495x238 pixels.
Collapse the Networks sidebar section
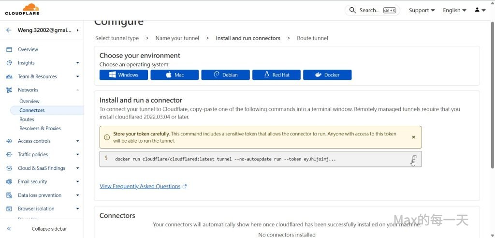tap(77, 90)
